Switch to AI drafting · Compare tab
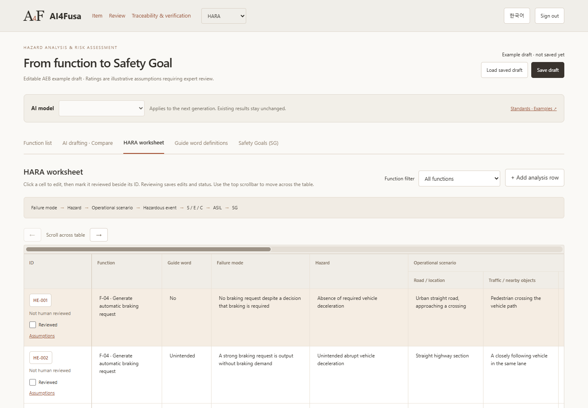The height and width of the screenshot is (408, 588). pyautogui.click(x=88, y=143)
